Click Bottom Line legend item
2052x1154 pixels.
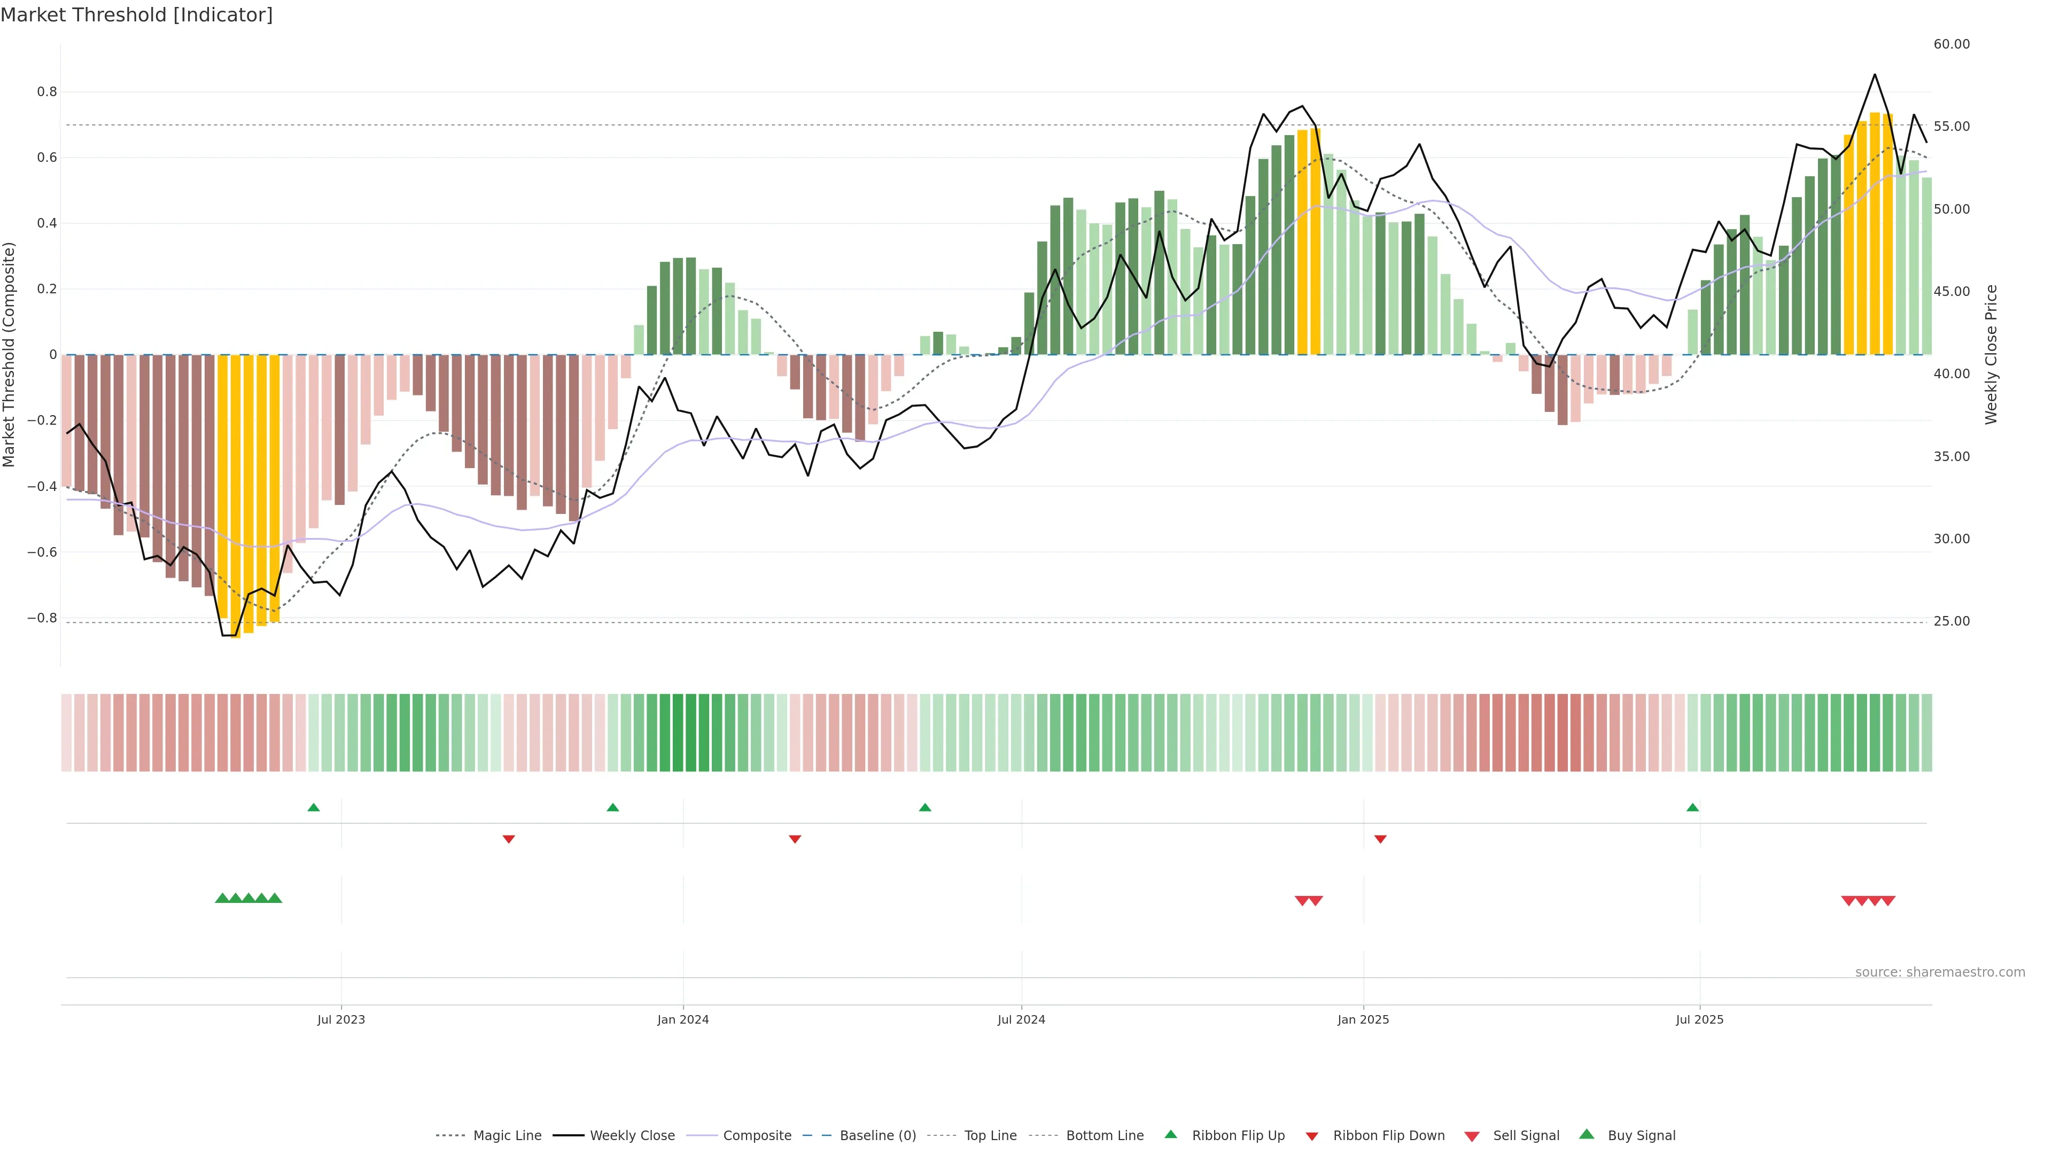1104,1136
